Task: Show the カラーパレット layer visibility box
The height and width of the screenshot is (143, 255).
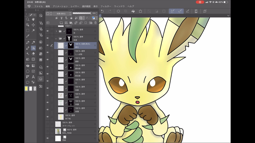Action: coord(48,124)
